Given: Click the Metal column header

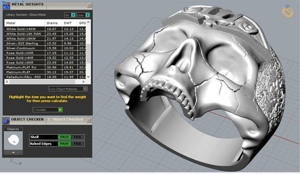Looking at the screenshot, I should pos(25,23).
